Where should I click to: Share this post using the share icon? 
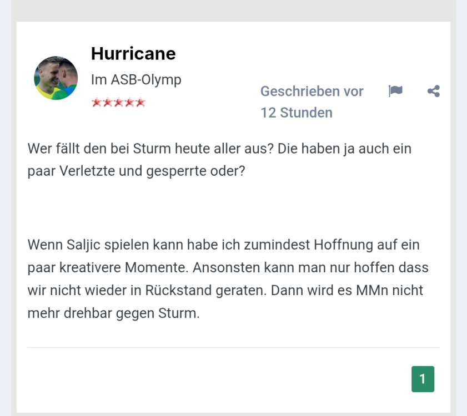[x=434, y=91]
